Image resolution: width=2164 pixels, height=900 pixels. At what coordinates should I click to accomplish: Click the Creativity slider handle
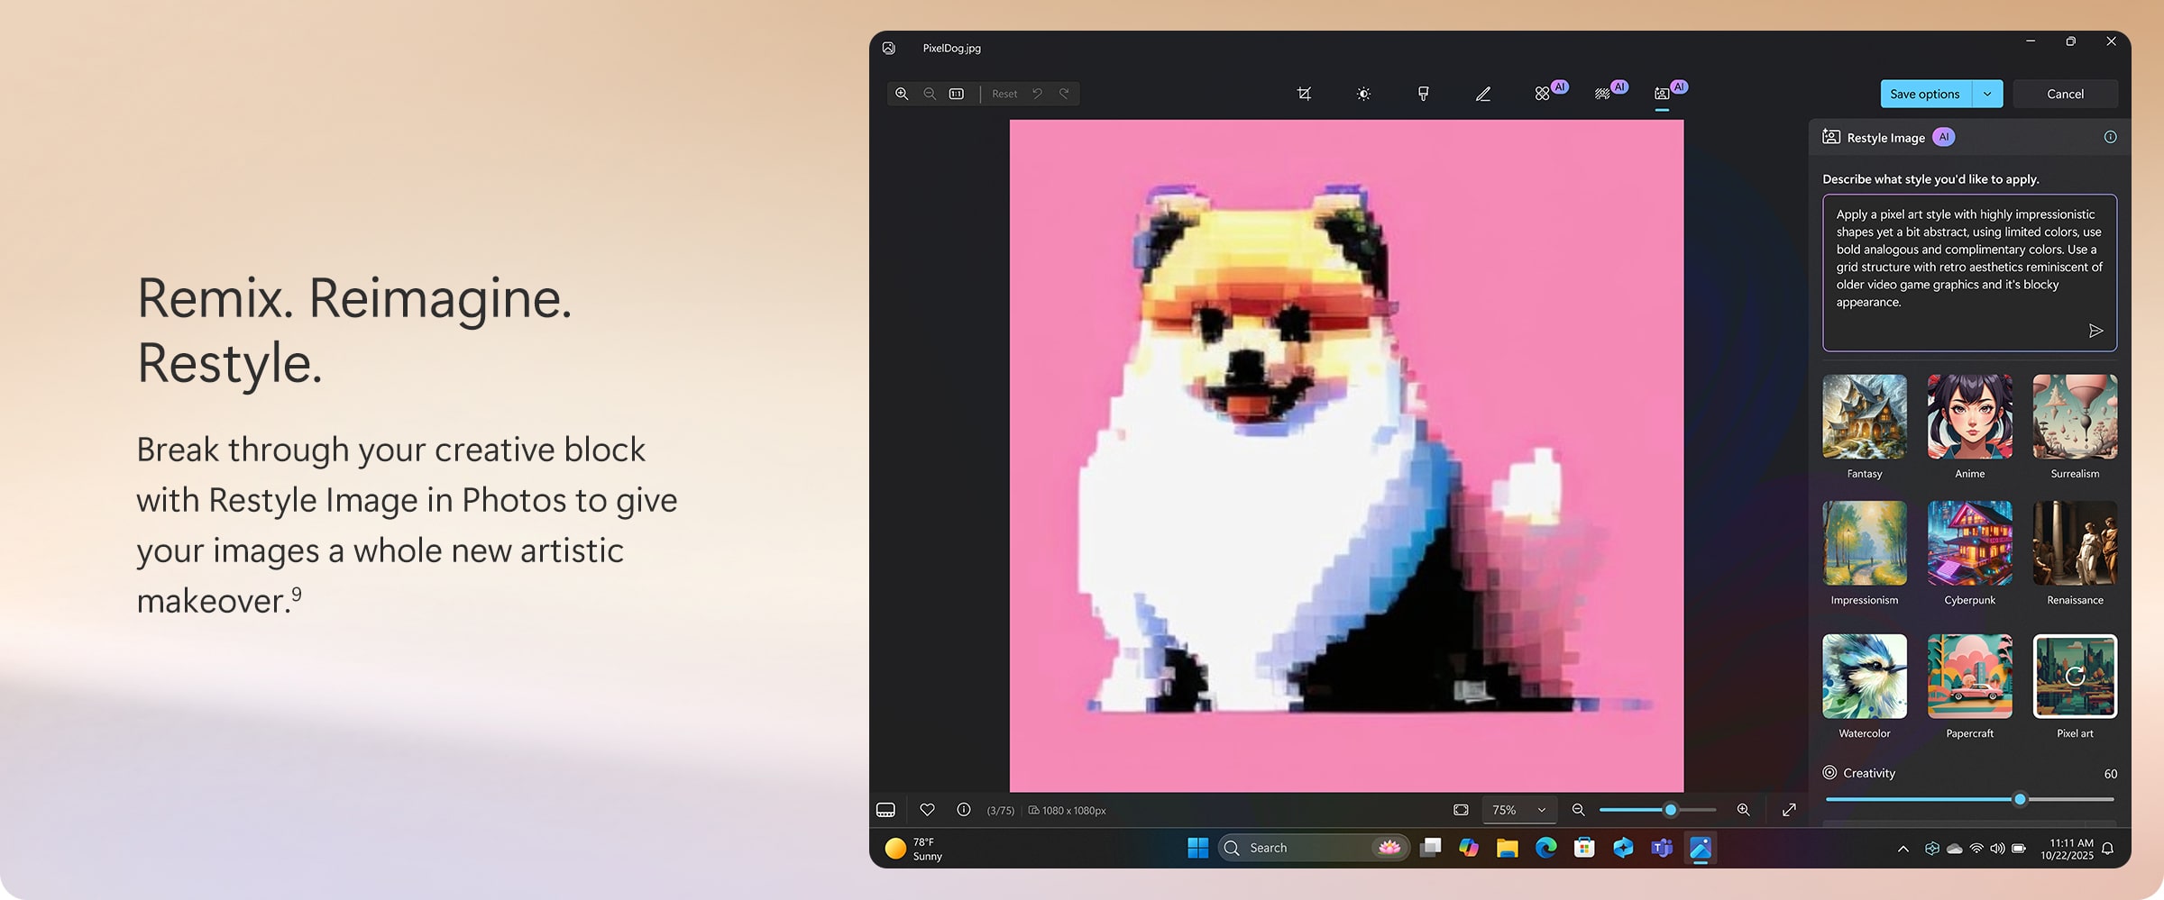(x=2020, y=799)
